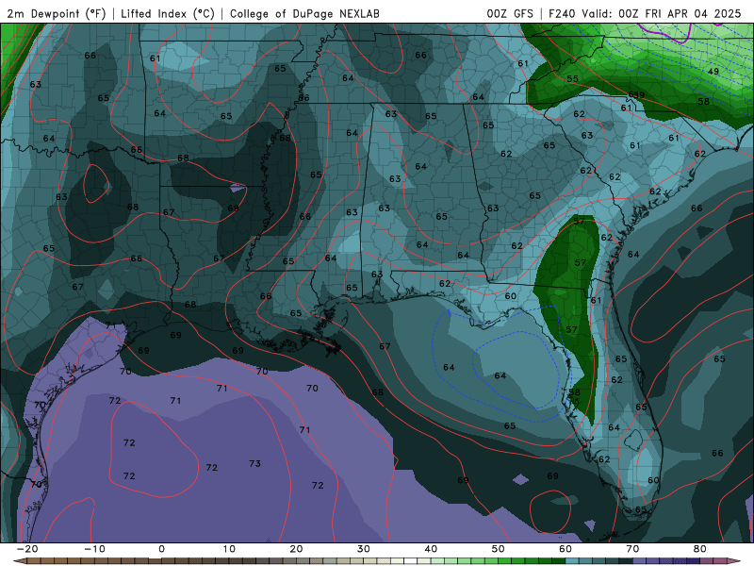Click the '-10' color scale label
The height and width of the screenshot is (566, 754).
pyautogui.click(x=94, y=549)
